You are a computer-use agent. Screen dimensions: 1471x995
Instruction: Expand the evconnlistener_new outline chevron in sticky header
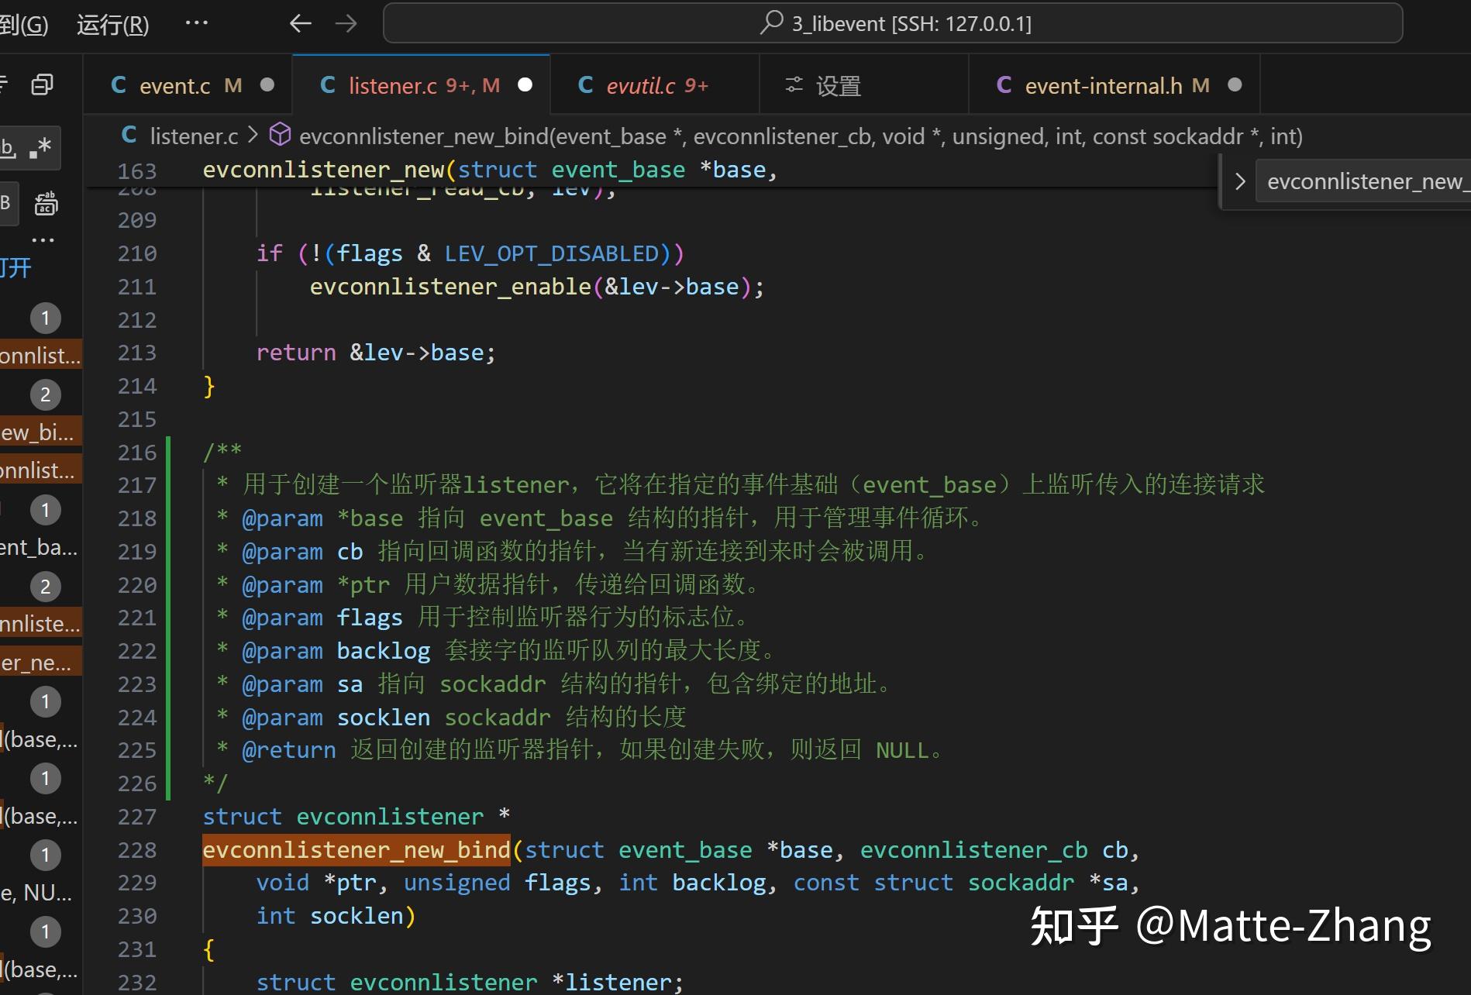tap(1240, 181)
